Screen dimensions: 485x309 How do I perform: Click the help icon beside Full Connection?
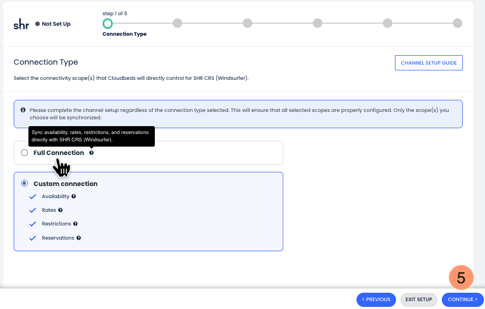pos(92,153)
